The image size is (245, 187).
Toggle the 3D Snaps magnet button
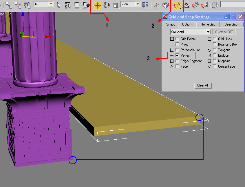pyautogui.click(x=176, y=5)
